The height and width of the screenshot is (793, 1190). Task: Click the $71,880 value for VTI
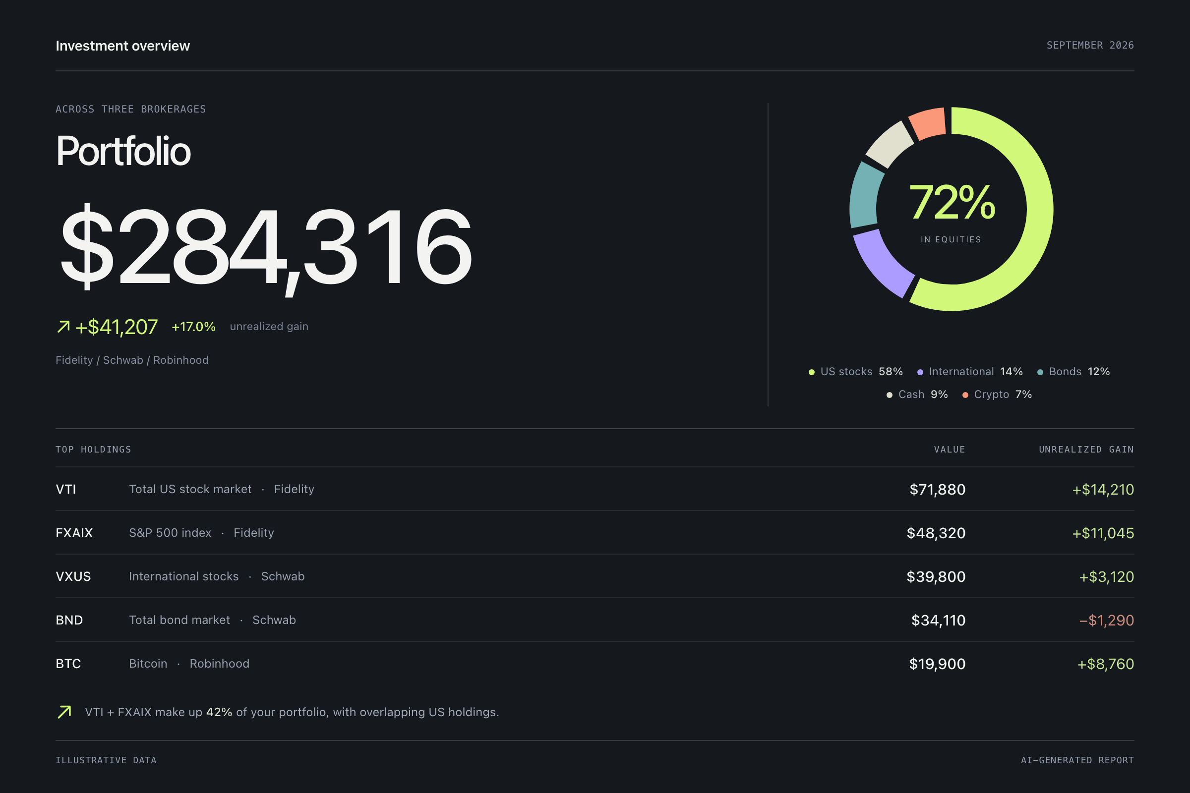(x=938, y=490)
